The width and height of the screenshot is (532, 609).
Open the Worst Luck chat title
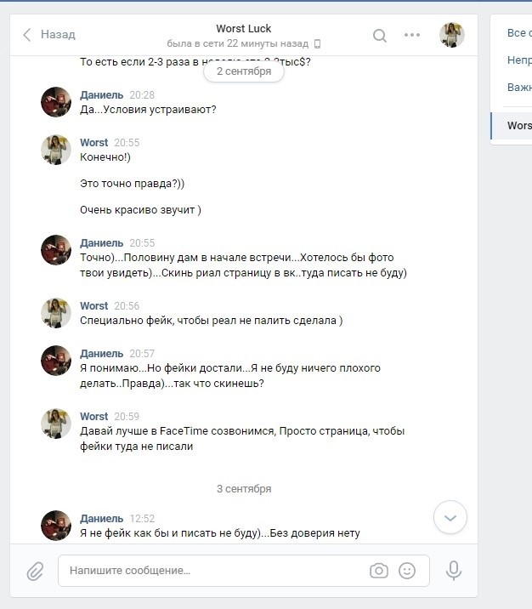(x=244, y=29)
